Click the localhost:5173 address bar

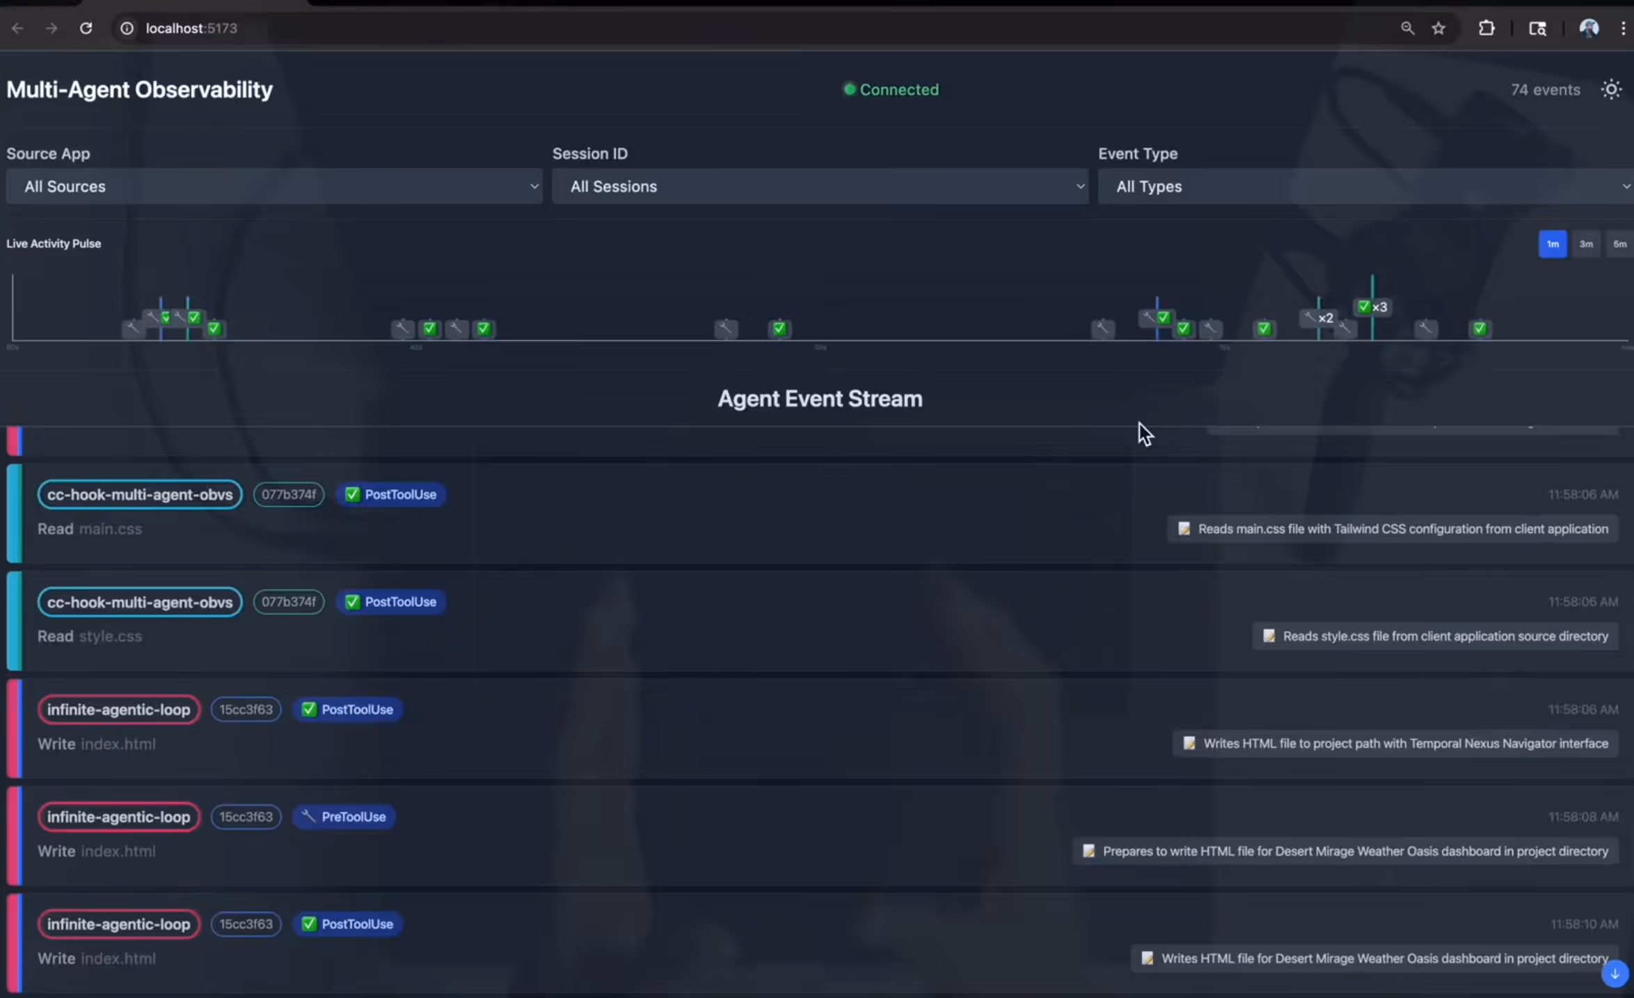pyautogui.click(x=191, y=29)
